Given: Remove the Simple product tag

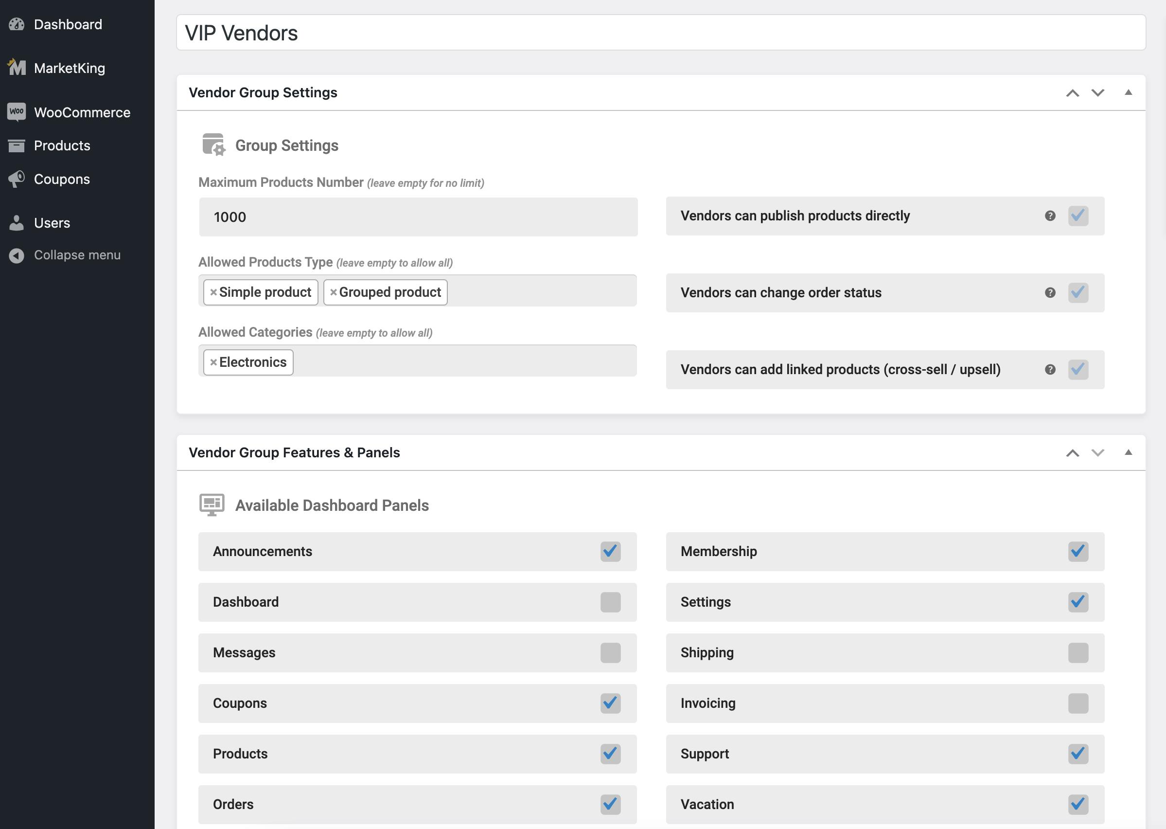Looking at the screenshot, I should [214, 292].
